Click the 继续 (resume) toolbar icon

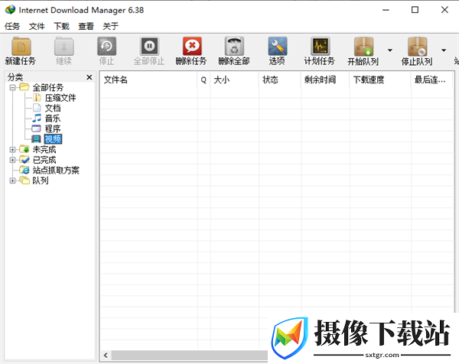point(63,46)
